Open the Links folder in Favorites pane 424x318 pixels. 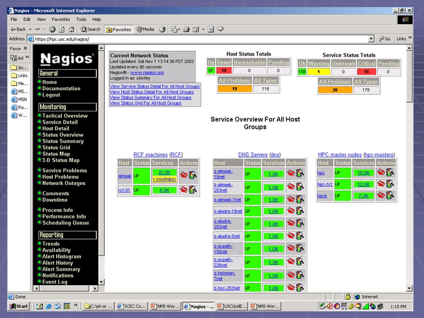[x=19, y=76]
